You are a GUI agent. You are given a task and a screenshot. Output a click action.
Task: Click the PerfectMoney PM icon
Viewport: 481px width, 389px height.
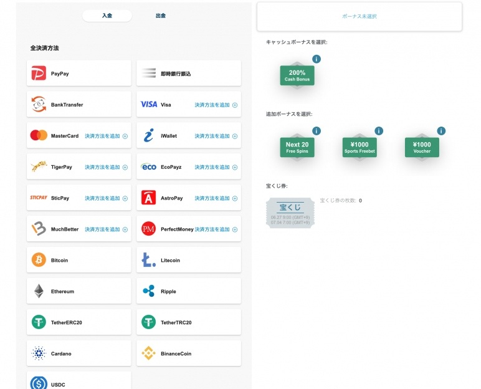click(x=149, y=229)
